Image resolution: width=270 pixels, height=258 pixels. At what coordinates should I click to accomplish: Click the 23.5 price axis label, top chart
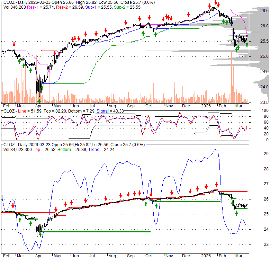(264, 102)
